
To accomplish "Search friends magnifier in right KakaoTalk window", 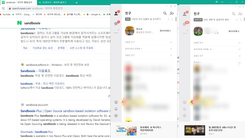I will [x=233, y=14].
